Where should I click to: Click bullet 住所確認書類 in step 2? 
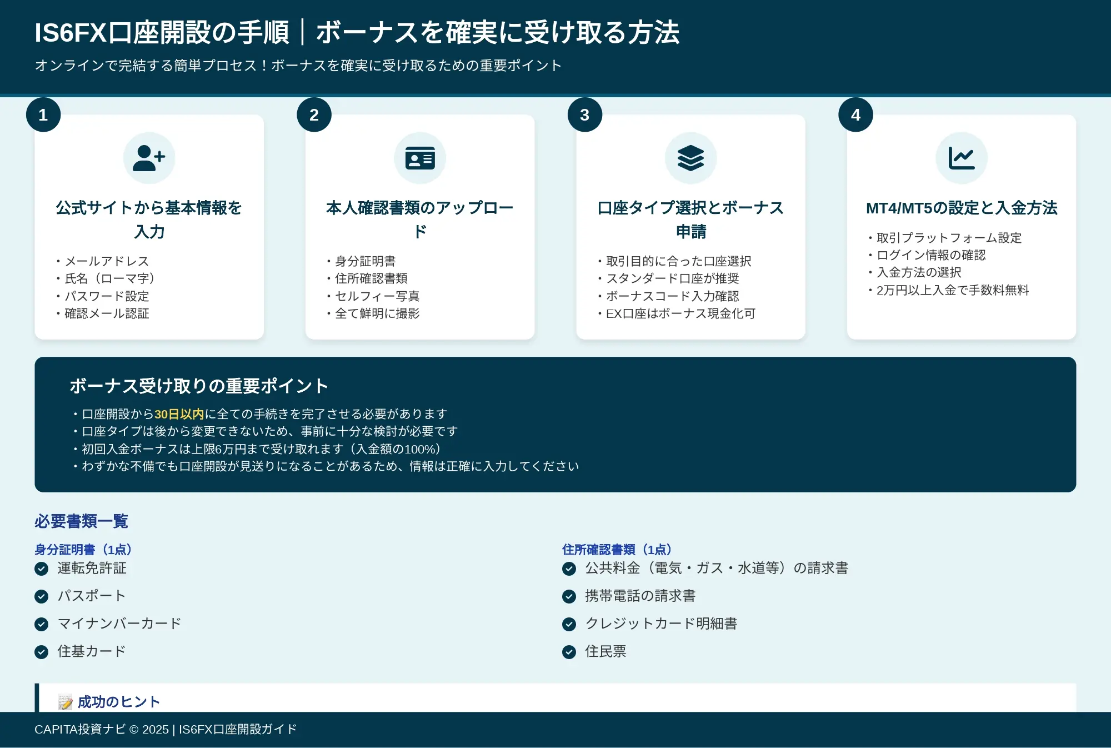(x=367, y=278)
